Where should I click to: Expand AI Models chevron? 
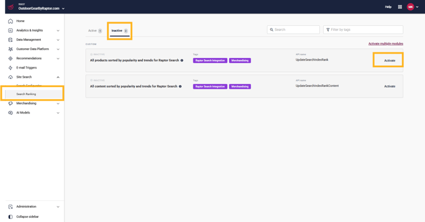pos(58,113)
